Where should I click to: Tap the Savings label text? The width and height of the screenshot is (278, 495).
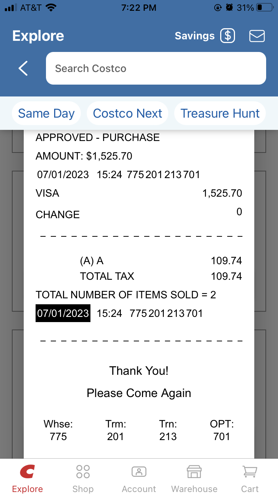click(195, 36)
